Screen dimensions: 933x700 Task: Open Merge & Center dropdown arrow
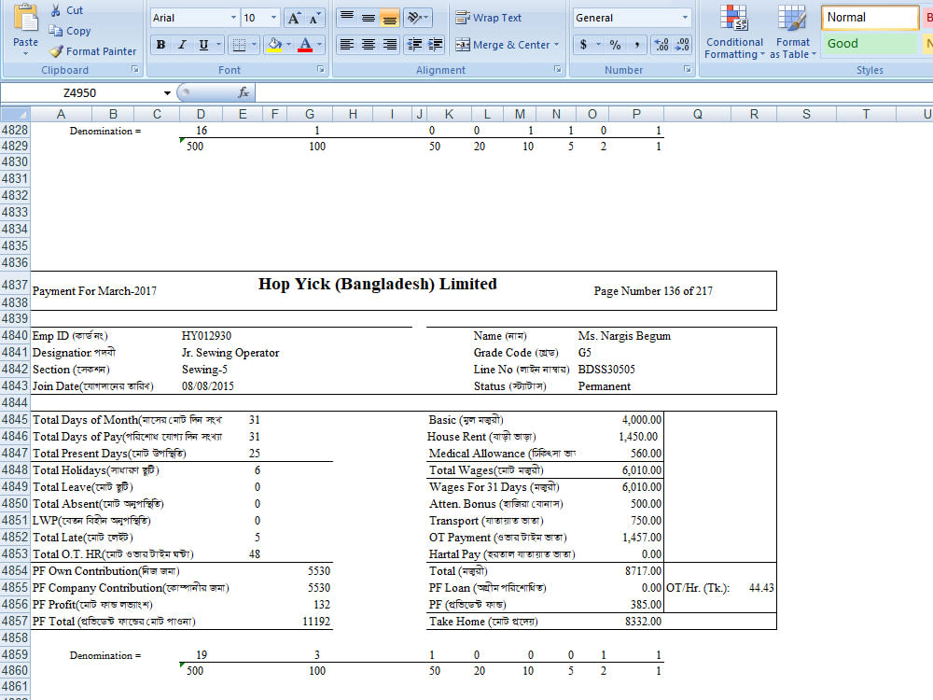coord(557,45)
